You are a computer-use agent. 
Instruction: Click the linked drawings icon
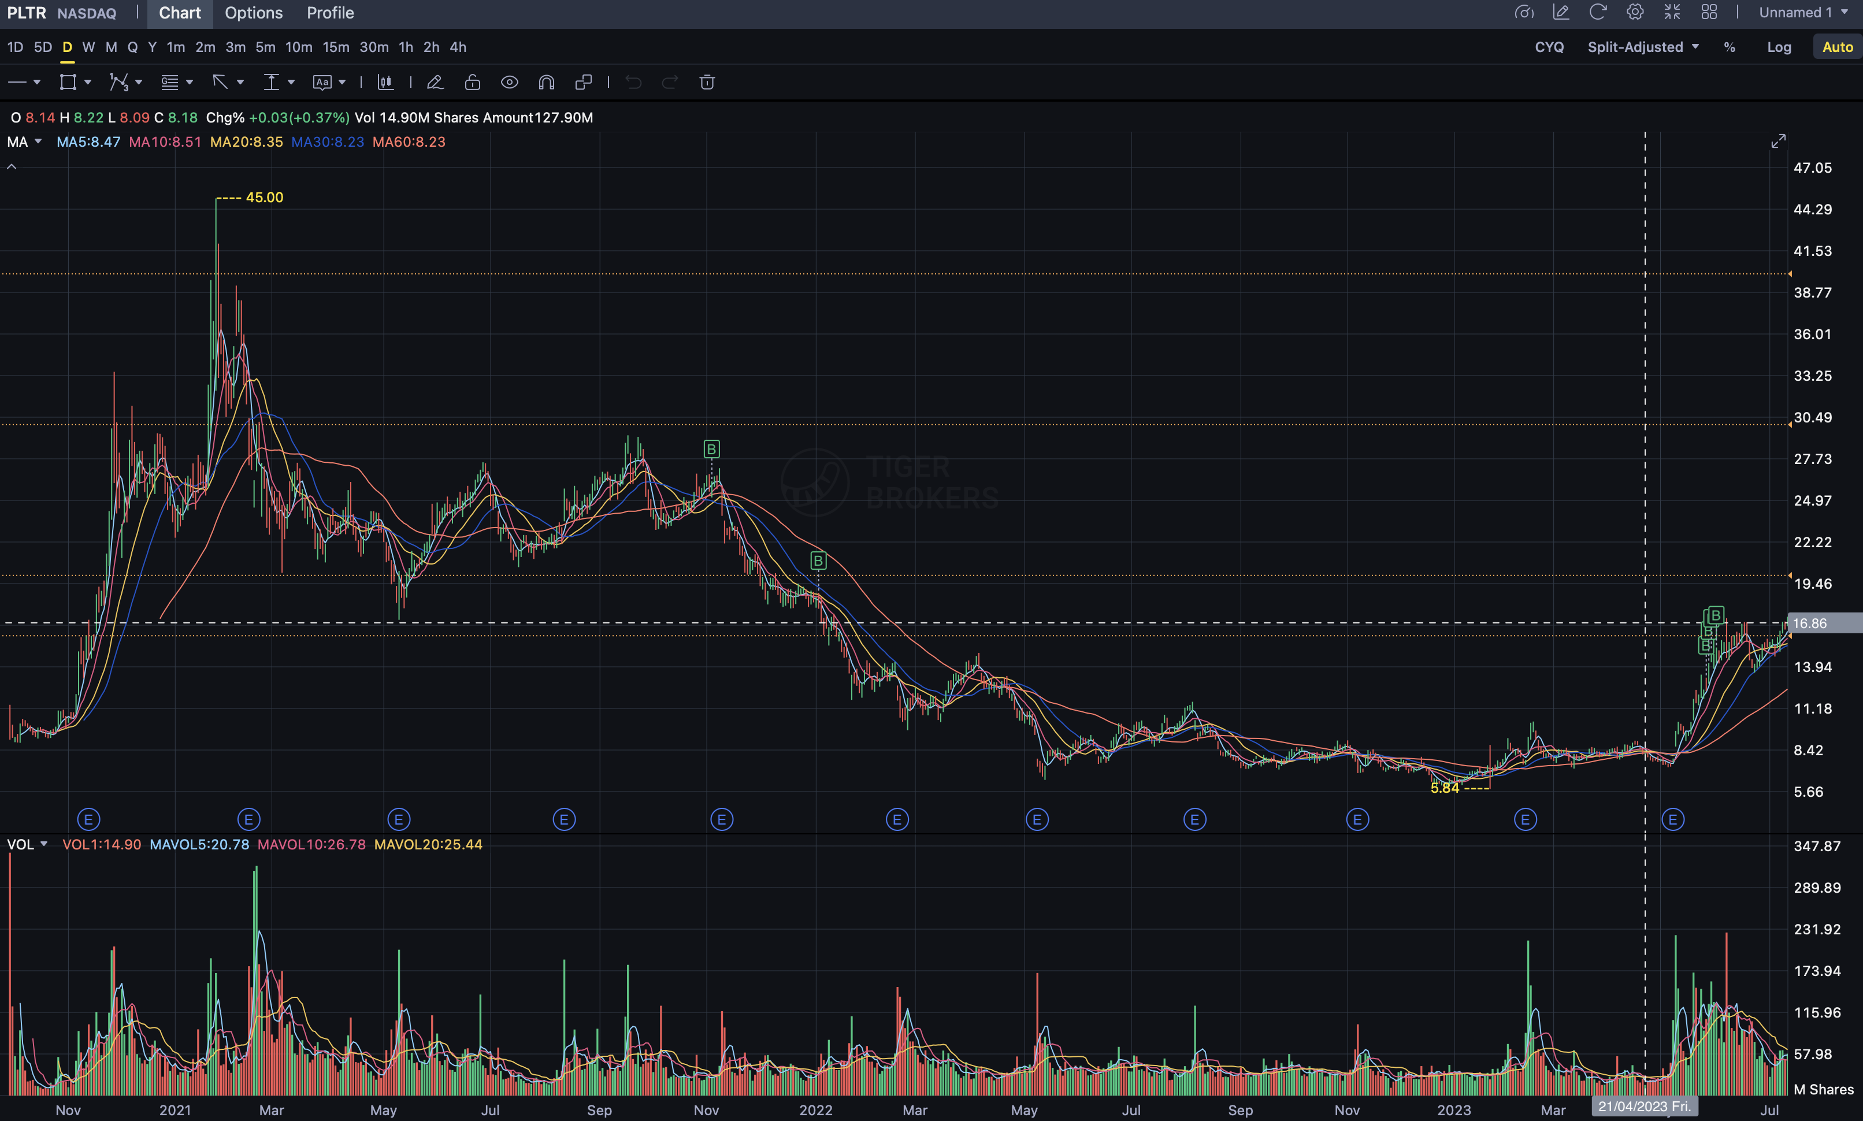(x=583, y=82)
